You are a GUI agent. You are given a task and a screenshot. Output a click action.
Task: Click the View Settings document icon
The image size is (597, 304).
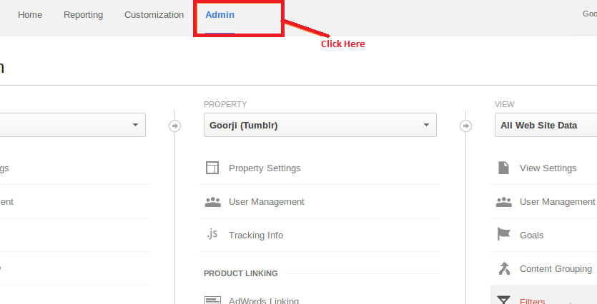[x=504, y=168]
